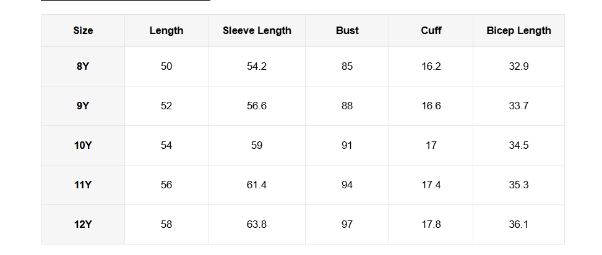Click the bust value 88 cell

coord(347,106)
